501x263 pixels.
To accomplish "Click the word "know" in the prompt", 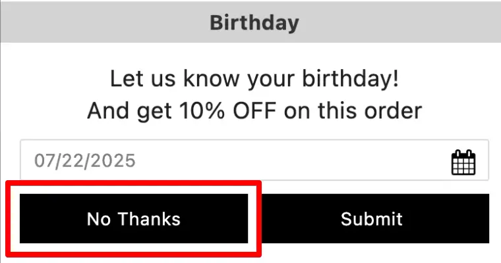I will click(x=211, y=78).
